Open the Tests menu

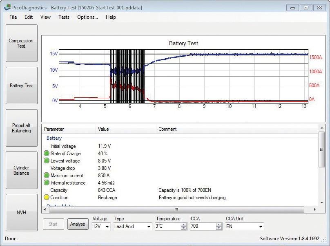(64, 17)
